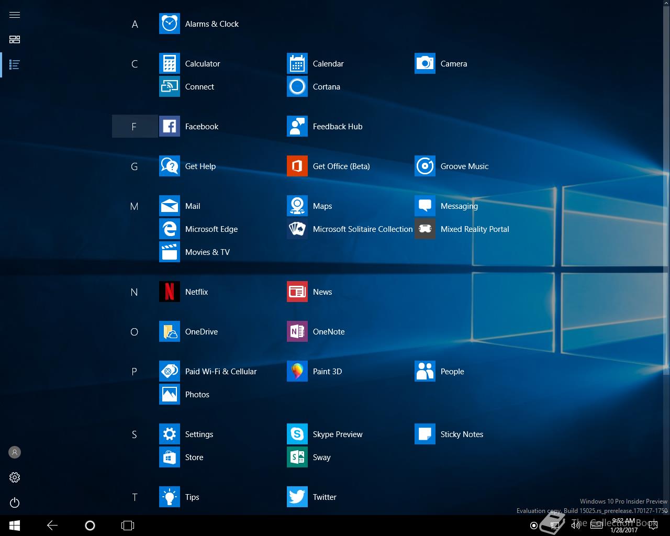Click the Get Help app icon
The height and width of the screenshot is (536, 670).
[x=170, y=166]
